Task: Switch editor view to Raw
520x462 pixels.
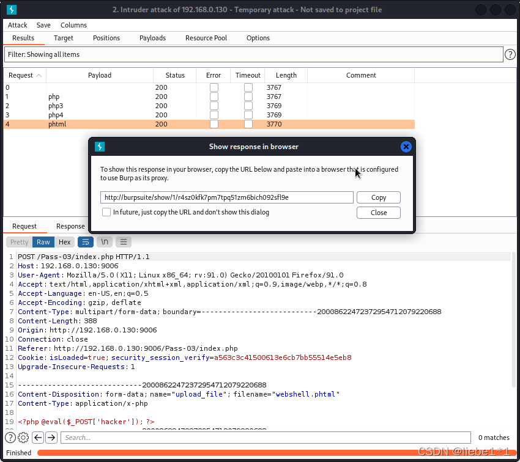Action: tap(43, 242)
